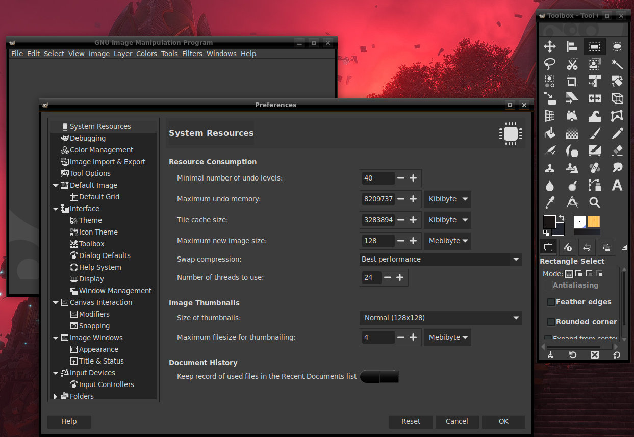Select the Fuzzy Select magic wand

[617, 64]
